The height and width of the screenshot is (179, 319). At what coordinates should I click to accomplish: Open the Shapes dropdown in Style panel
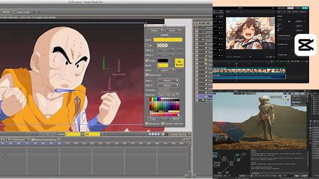(156, 30)
